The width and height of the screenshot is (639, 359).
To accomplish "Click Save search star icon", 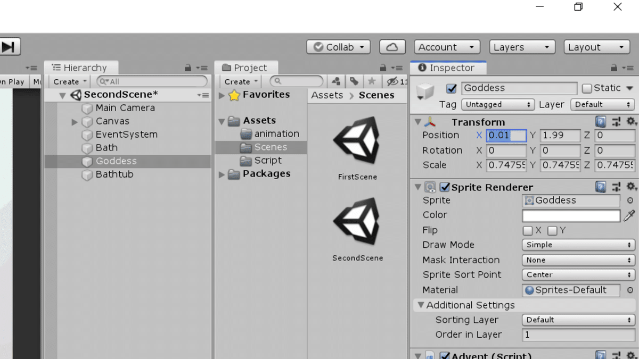I will [372, 81].
